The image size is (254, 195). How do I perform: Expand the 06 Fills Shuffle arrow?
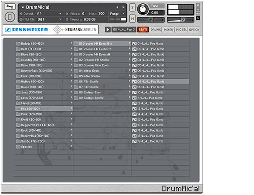tap(129, 81)
